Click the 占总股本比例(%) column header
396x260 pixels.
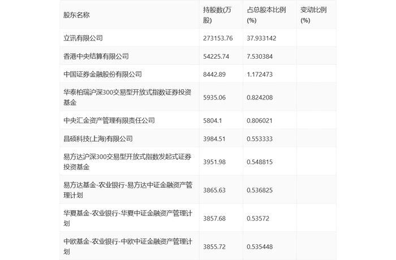[x=266, y=15]
